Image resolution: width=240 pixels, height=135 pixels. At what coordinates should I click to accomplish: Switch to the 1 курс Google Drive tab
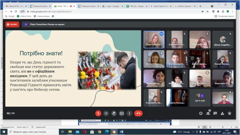pos(112,6)
